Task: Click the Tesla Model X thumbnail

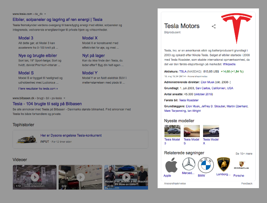Action: click(x=211, y=131)
